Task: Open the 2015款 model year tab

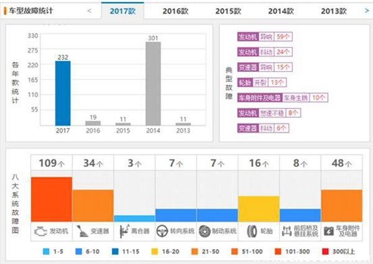Action: coord(229,11)
